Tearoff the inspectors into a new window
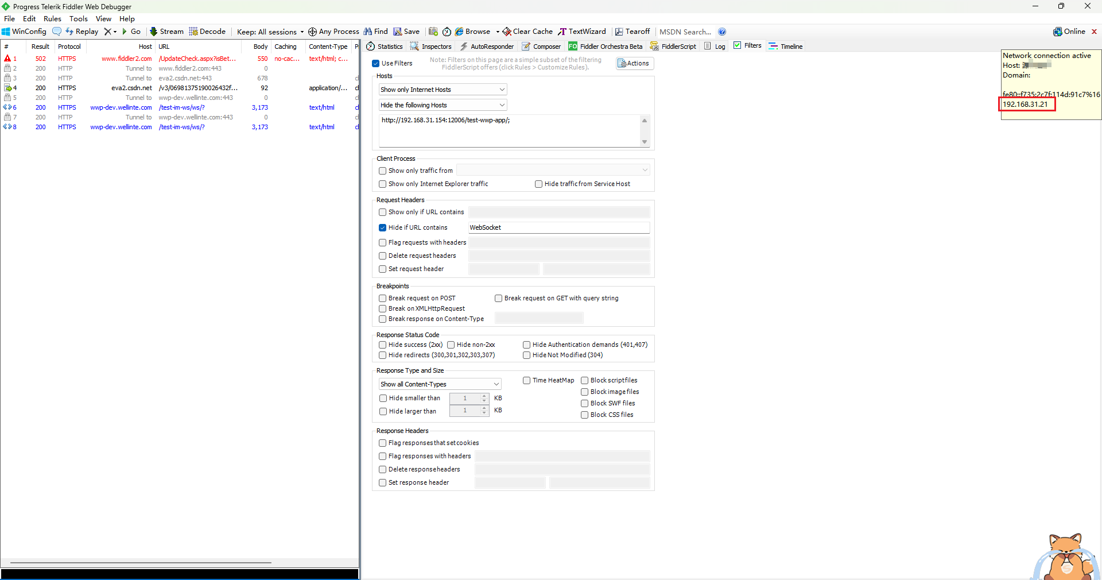 point(633,32)
